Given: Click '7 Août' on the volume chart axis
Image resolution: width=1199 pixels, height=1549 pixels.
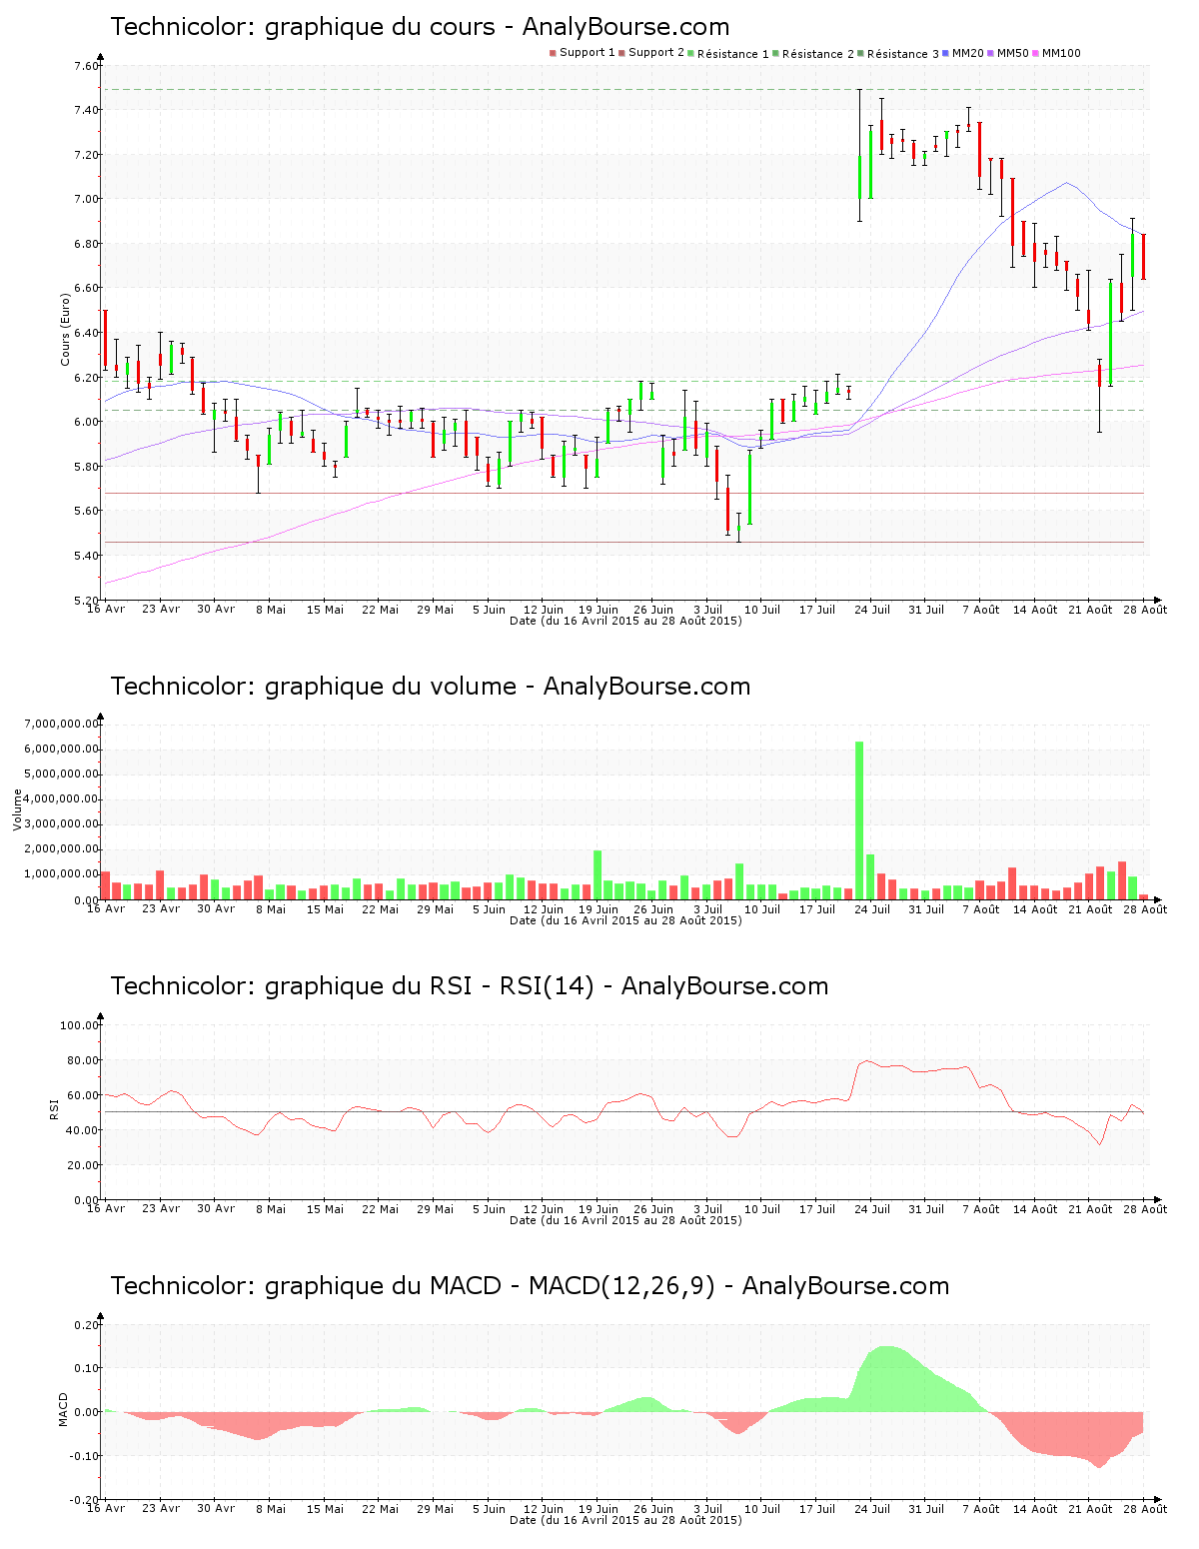Looking at the screenshot, I should 981,909.
